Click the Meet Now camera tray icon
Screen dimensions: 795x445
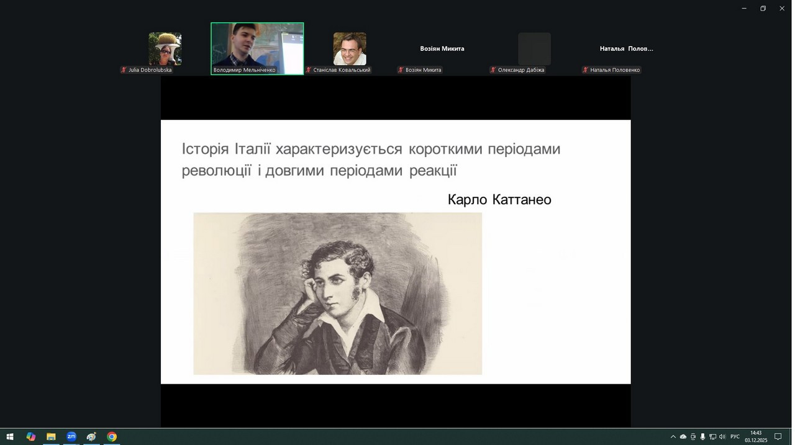(x=693, y=437)
